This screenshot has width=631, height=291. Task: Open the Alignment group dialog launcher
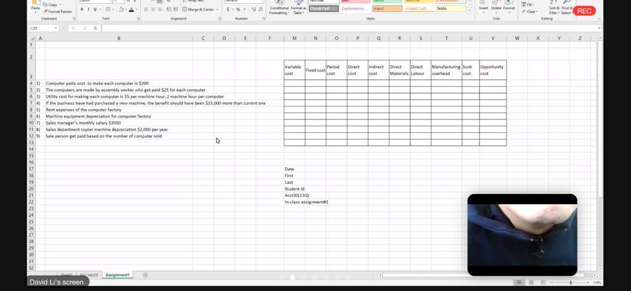click(220, 19)
